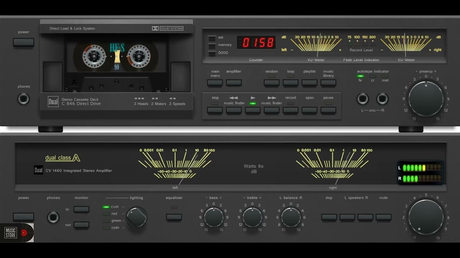Click the cassette deck phones jack
This screenshot has height=258, width=460.
click(x=24, y=99)
